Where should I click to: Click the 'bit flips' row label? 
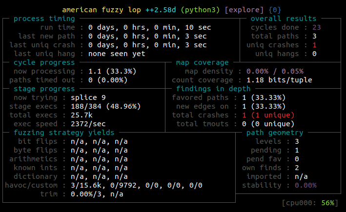38,141
